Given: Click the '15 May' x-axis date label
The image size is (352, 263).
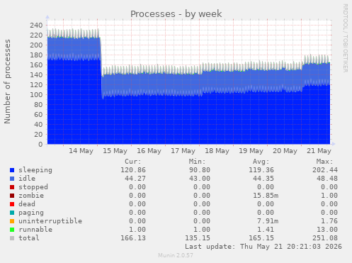Looking at the screenshot, I should click(x=115, y=151).
